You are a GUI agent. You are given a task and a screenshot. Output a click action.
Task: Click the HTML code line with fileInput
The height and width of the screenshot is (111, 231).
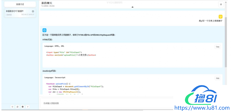pyautogui.click(x=64, y=52)
